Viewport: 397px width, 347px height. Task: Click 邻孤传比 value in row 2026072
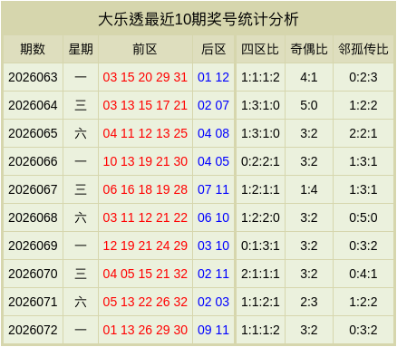click(x=363, y=330)
